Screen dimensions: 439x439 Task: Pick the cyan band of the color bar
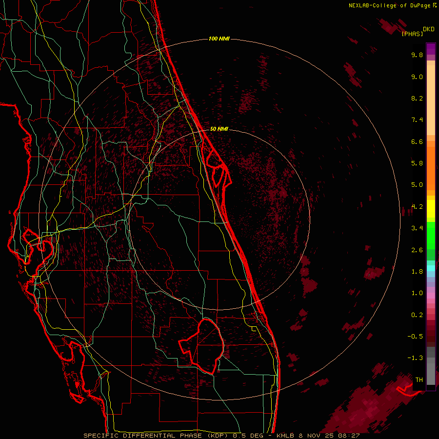(431, 268)
